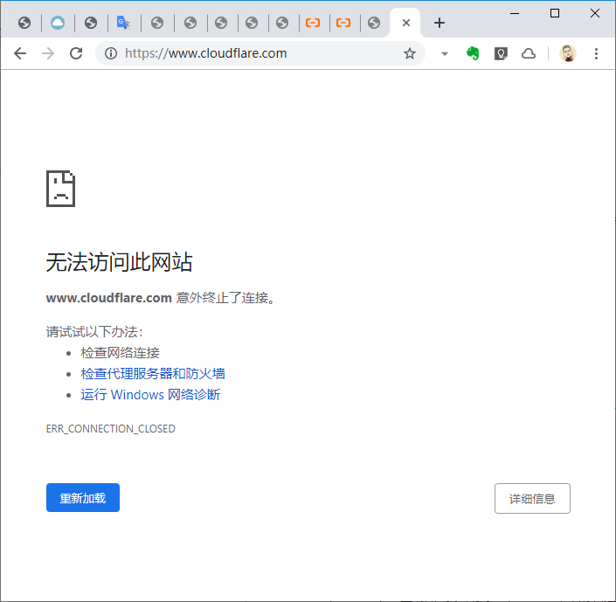This screenshot has width=616, height=602.
Task: Switch to the globe tab before the active tab
Action: click(x=374, y=23)
